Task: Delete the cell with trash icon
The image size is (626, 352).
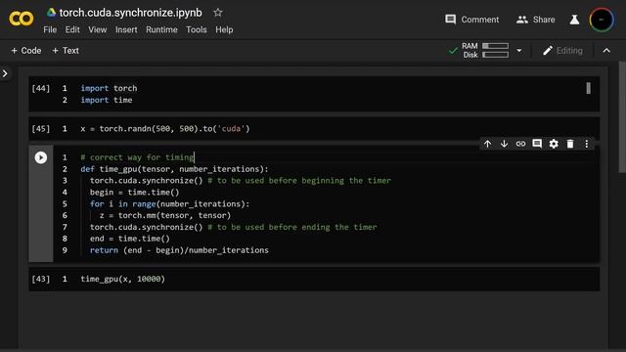Action: 570,144
